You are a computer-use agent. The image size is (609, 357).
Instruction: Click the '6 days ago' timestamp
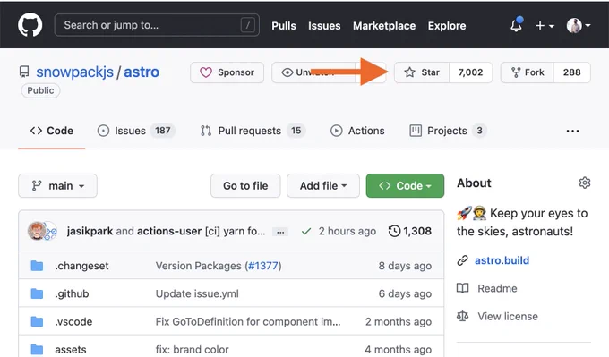click(x=405, y=293)
